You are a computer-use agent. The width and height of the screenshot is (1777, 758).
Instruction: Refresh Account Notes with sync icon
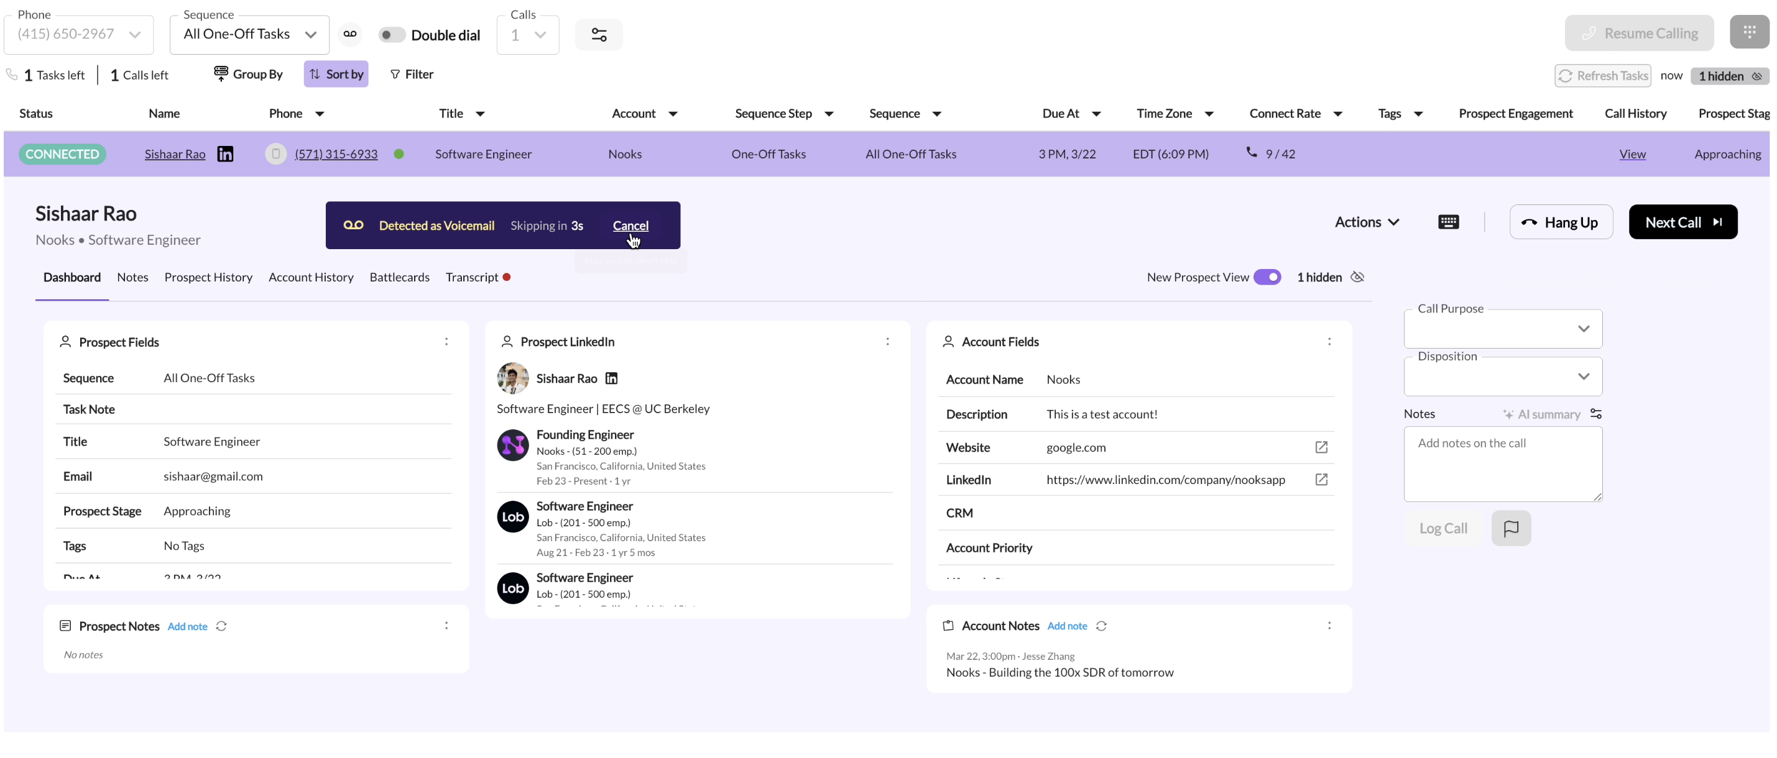click(1101, 626)
